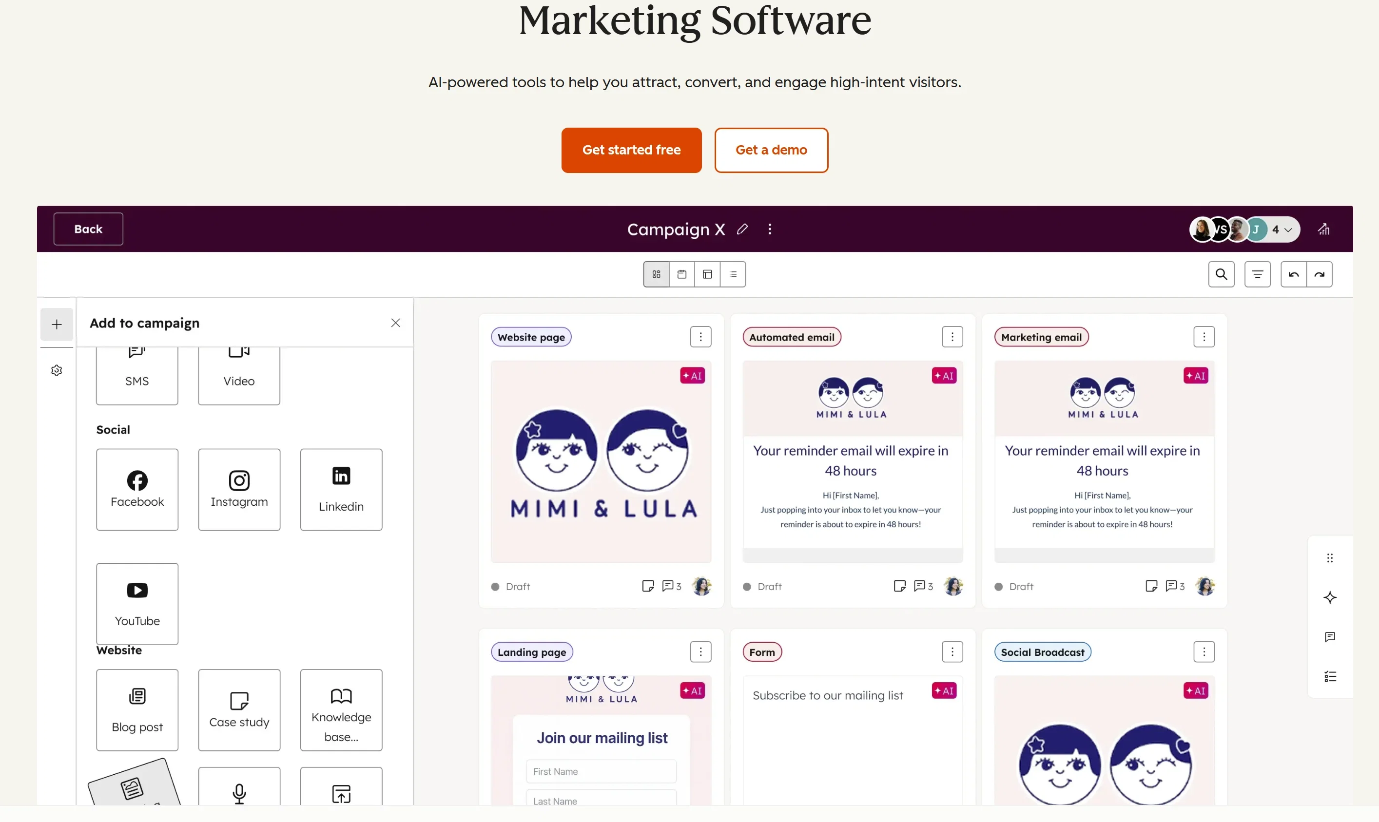Add the microphone podcast asset
This screenshot has width=1379, height=822.
pyautogui.click(x=239, y=786)
